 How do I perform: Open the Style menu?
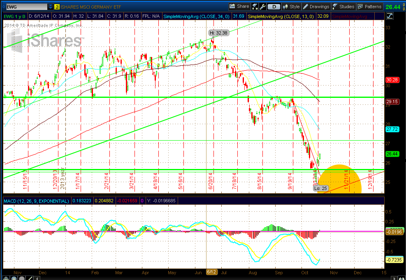click(291, 7)
